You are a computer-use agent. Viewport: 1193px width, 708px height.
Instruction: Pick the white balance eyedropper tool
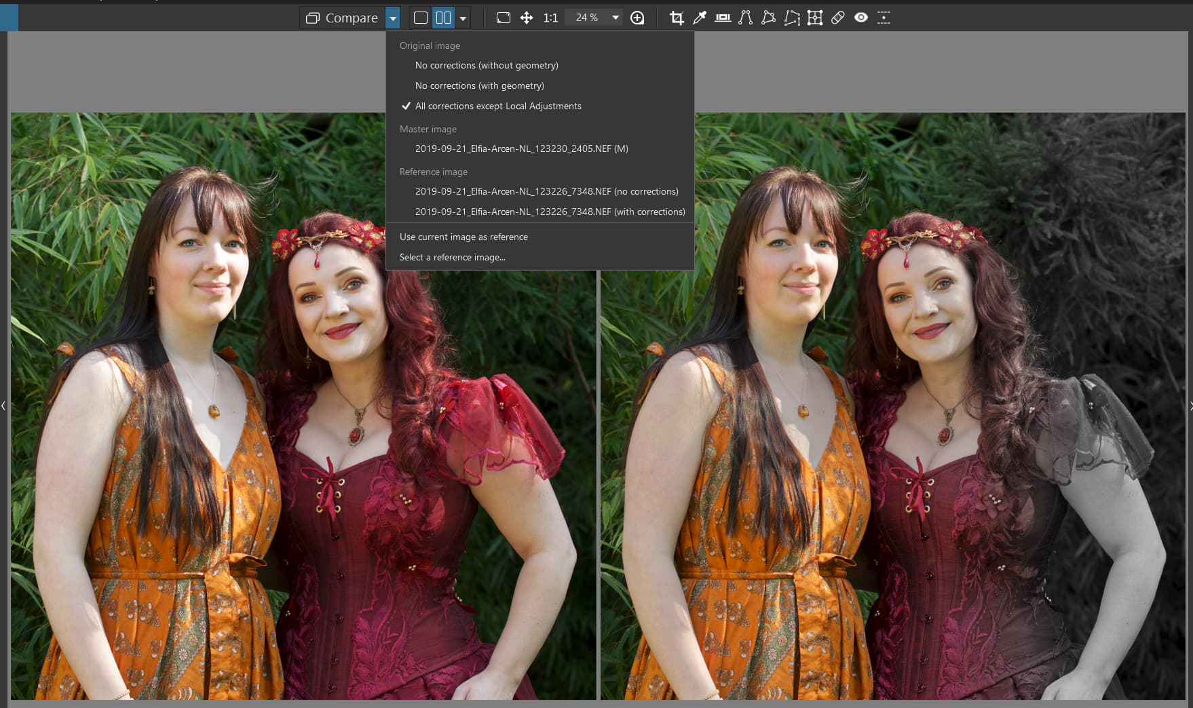click(x=699, y=18)
